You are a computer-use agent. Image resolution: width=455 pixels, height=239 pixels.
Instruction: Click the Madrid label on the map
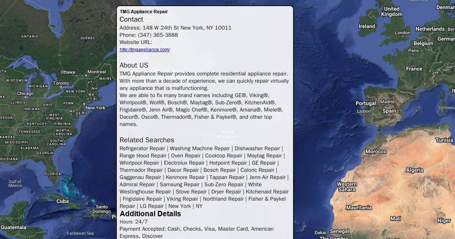[x=388, y=102]
